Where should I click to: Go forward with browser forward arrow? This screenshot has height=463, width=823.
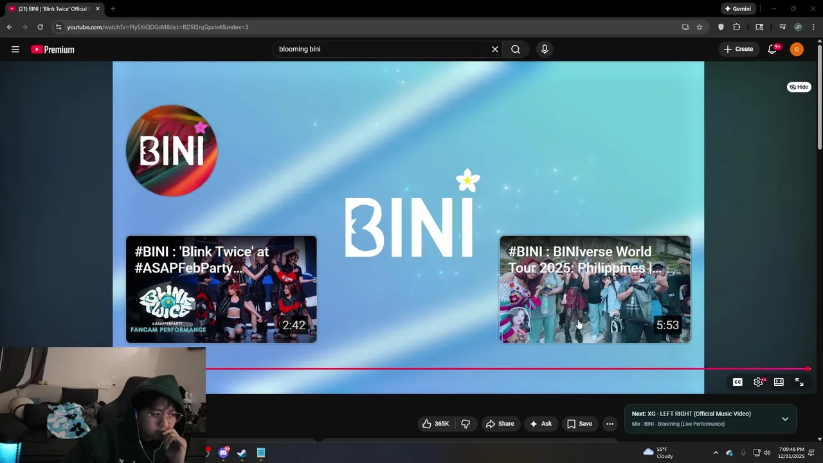(25, 27)
